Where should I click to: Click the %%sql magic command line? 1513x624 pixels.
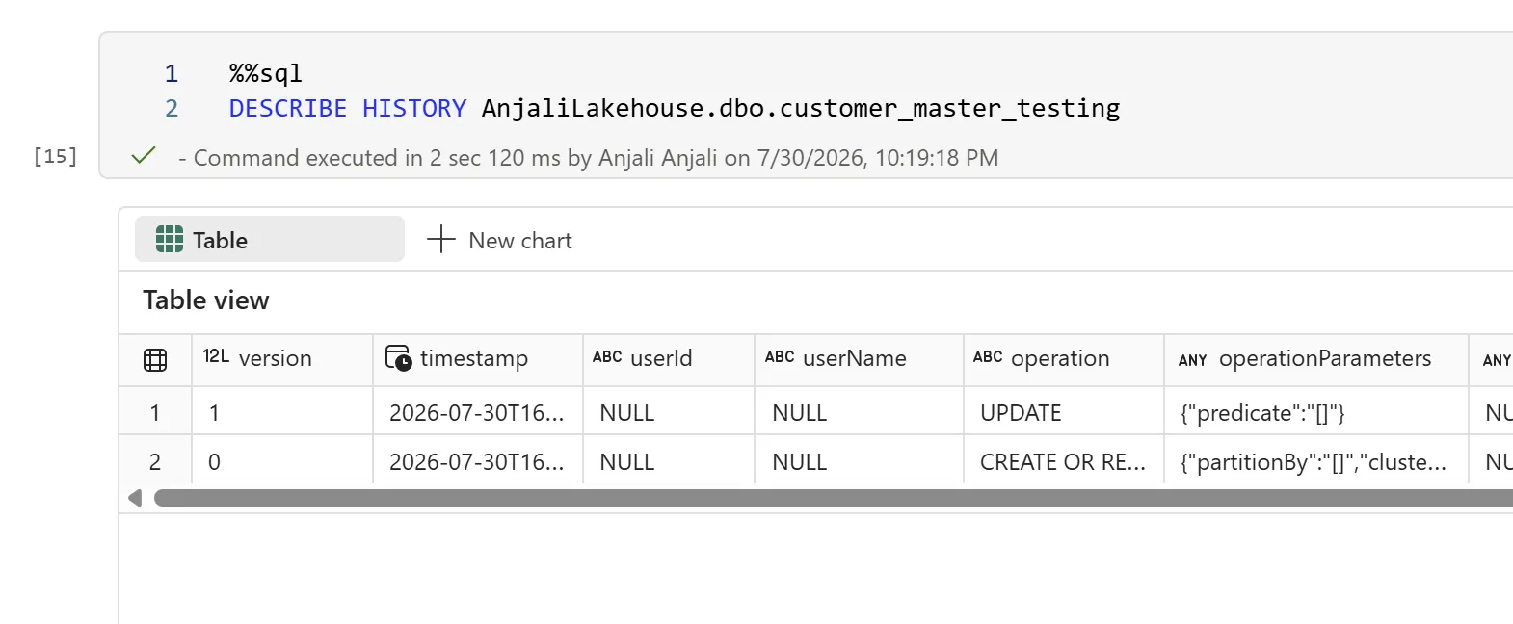point(266,73)
